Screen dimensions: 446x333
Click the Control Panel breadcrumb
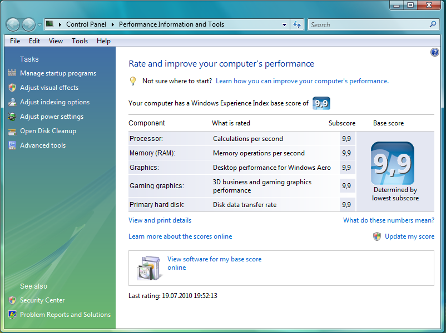tap(86, 24)
